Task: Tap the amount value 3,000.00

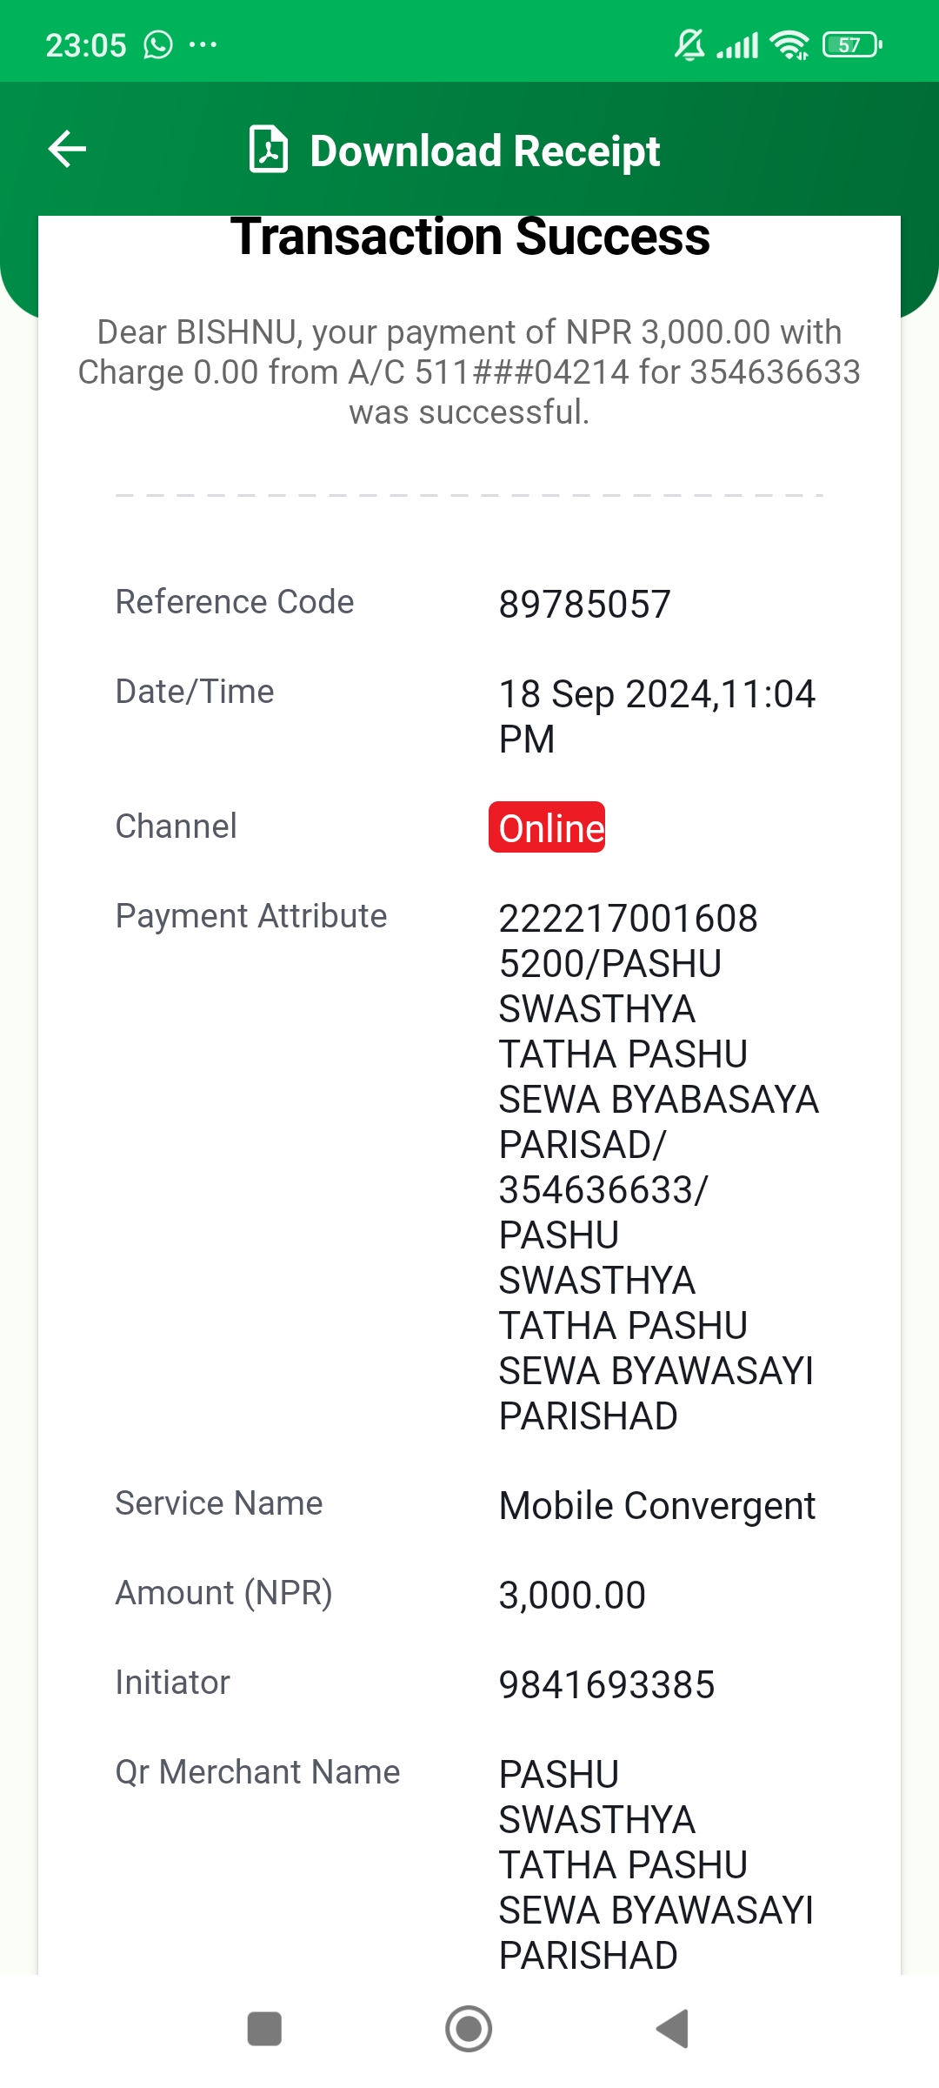Action: tap(572, 1596)
